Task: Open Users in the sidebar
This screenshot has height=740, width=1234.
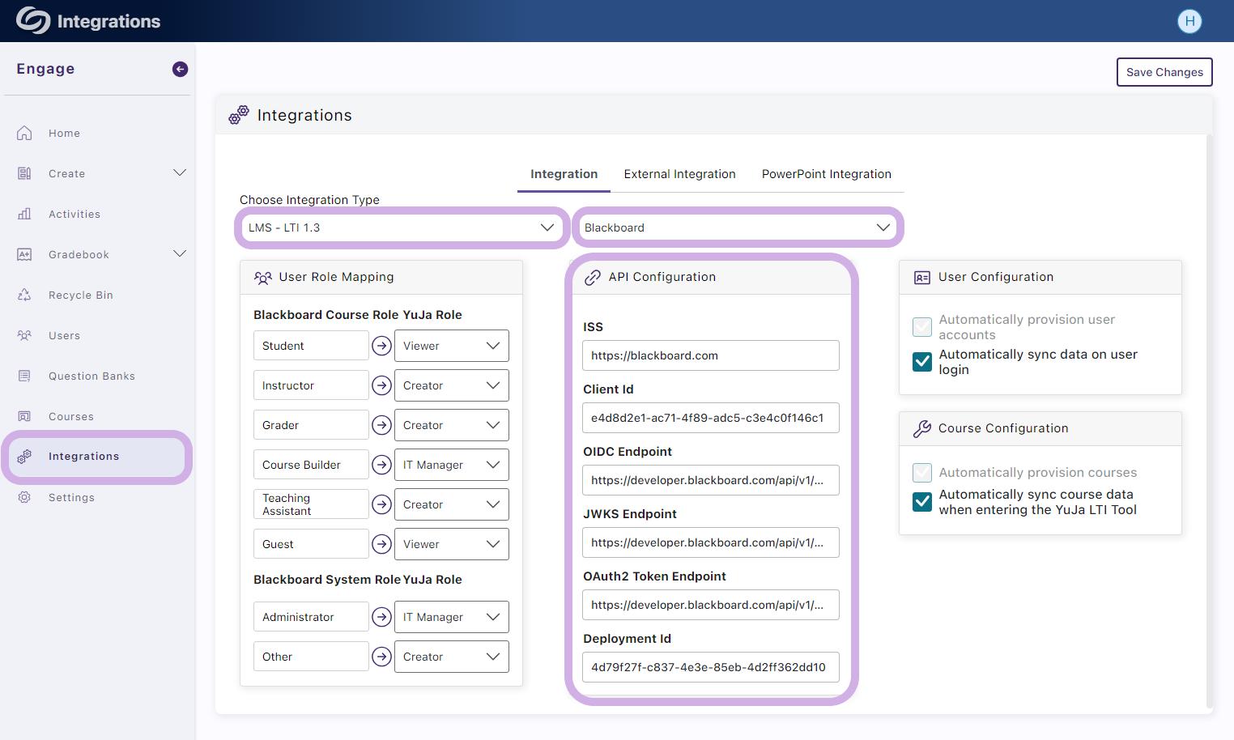Action: (64, 335)
